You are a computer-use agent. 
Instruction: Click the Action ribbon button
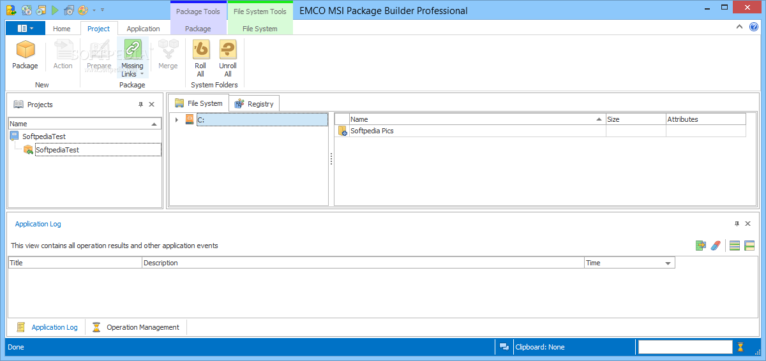(x=63, y=55)
